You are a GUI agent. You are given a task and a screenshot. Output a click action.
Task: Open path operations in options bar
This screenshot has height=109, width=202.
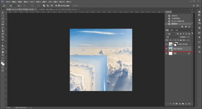pos(44,6)
